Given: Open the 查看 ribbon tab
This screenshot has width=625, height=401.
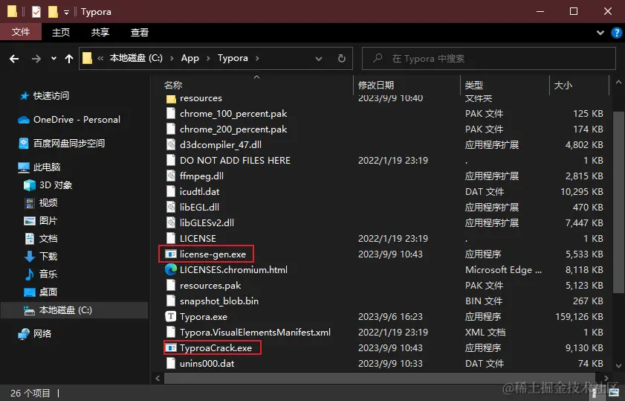Looking at the screenshot, I should coord(140,32).
